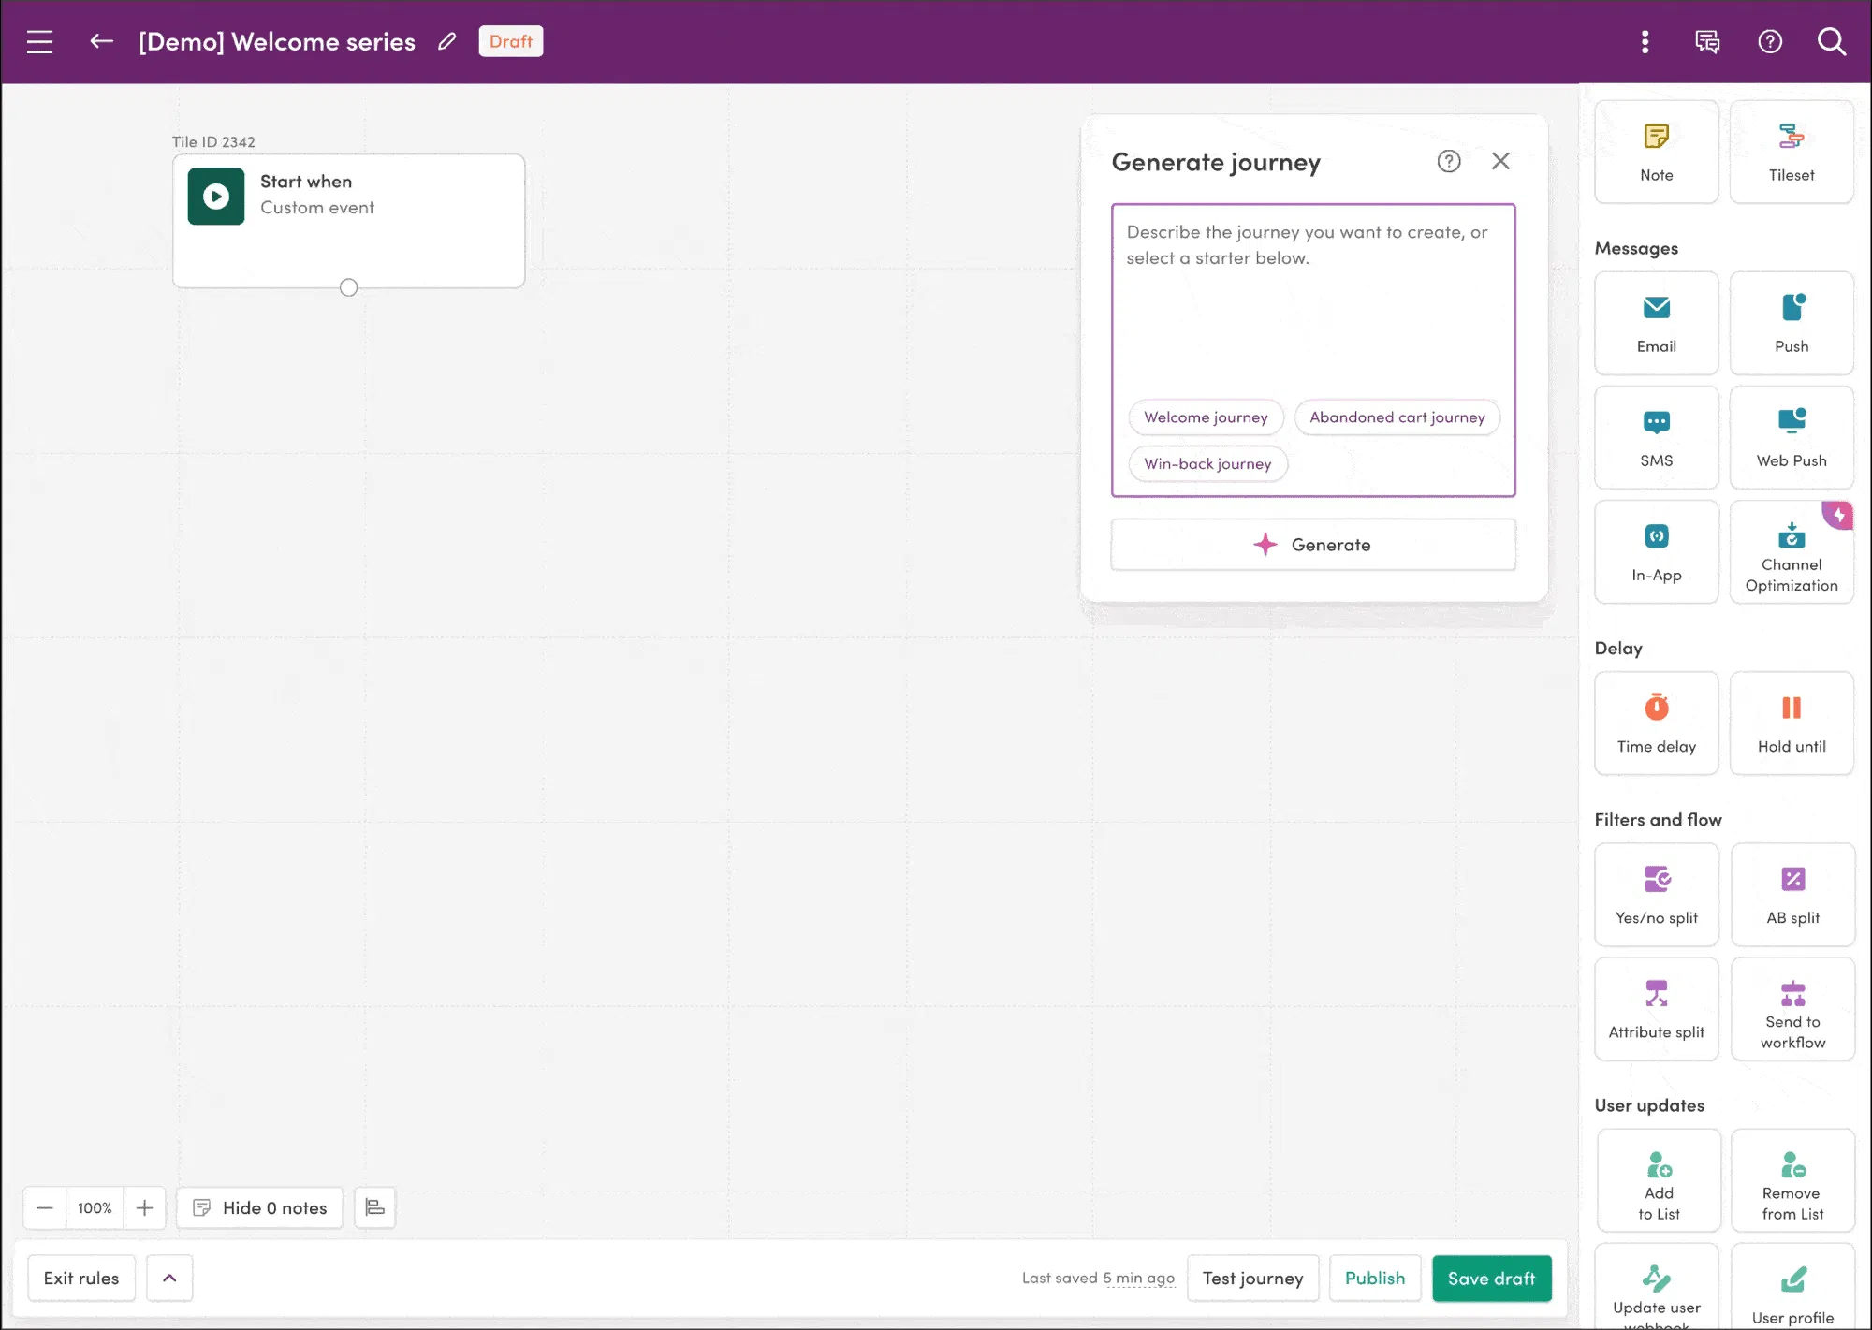Add an Email message tile

coord(1656,323)
